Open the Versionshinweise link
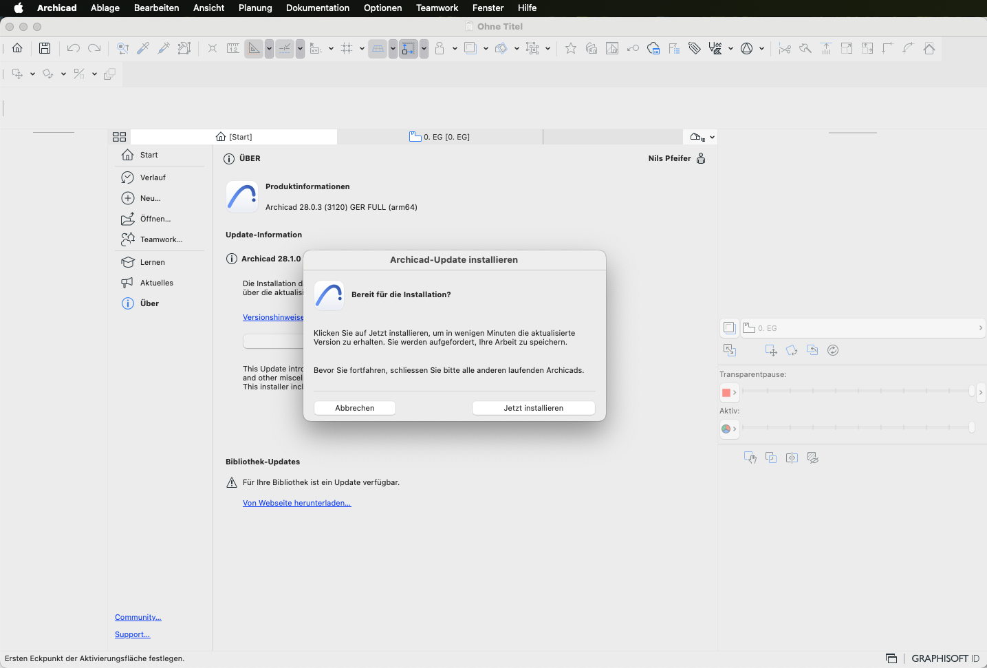Viewport: 987px width, 668px height. (273, 317)
